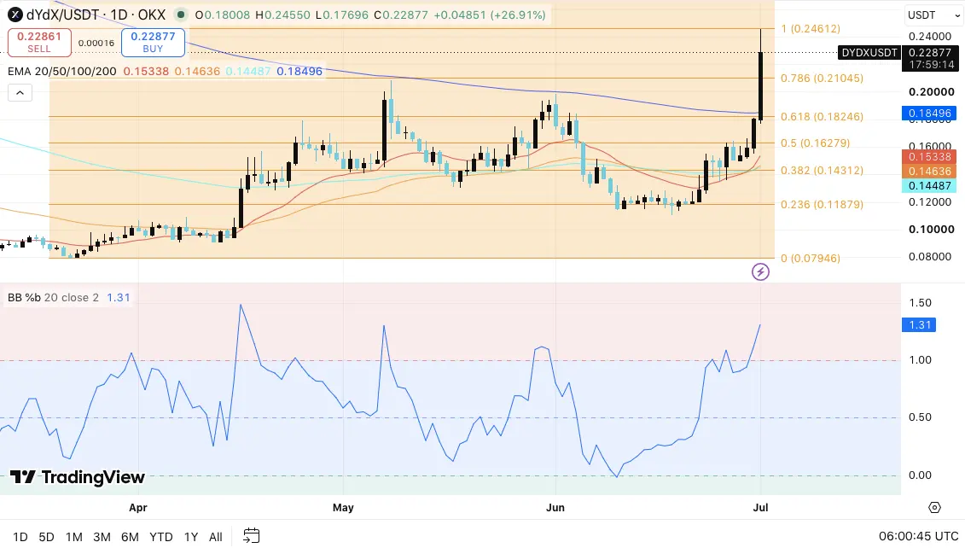Click the red 0.15338 price axis label
This screenshot has height=548, width=965.
[x=928, y=157]
